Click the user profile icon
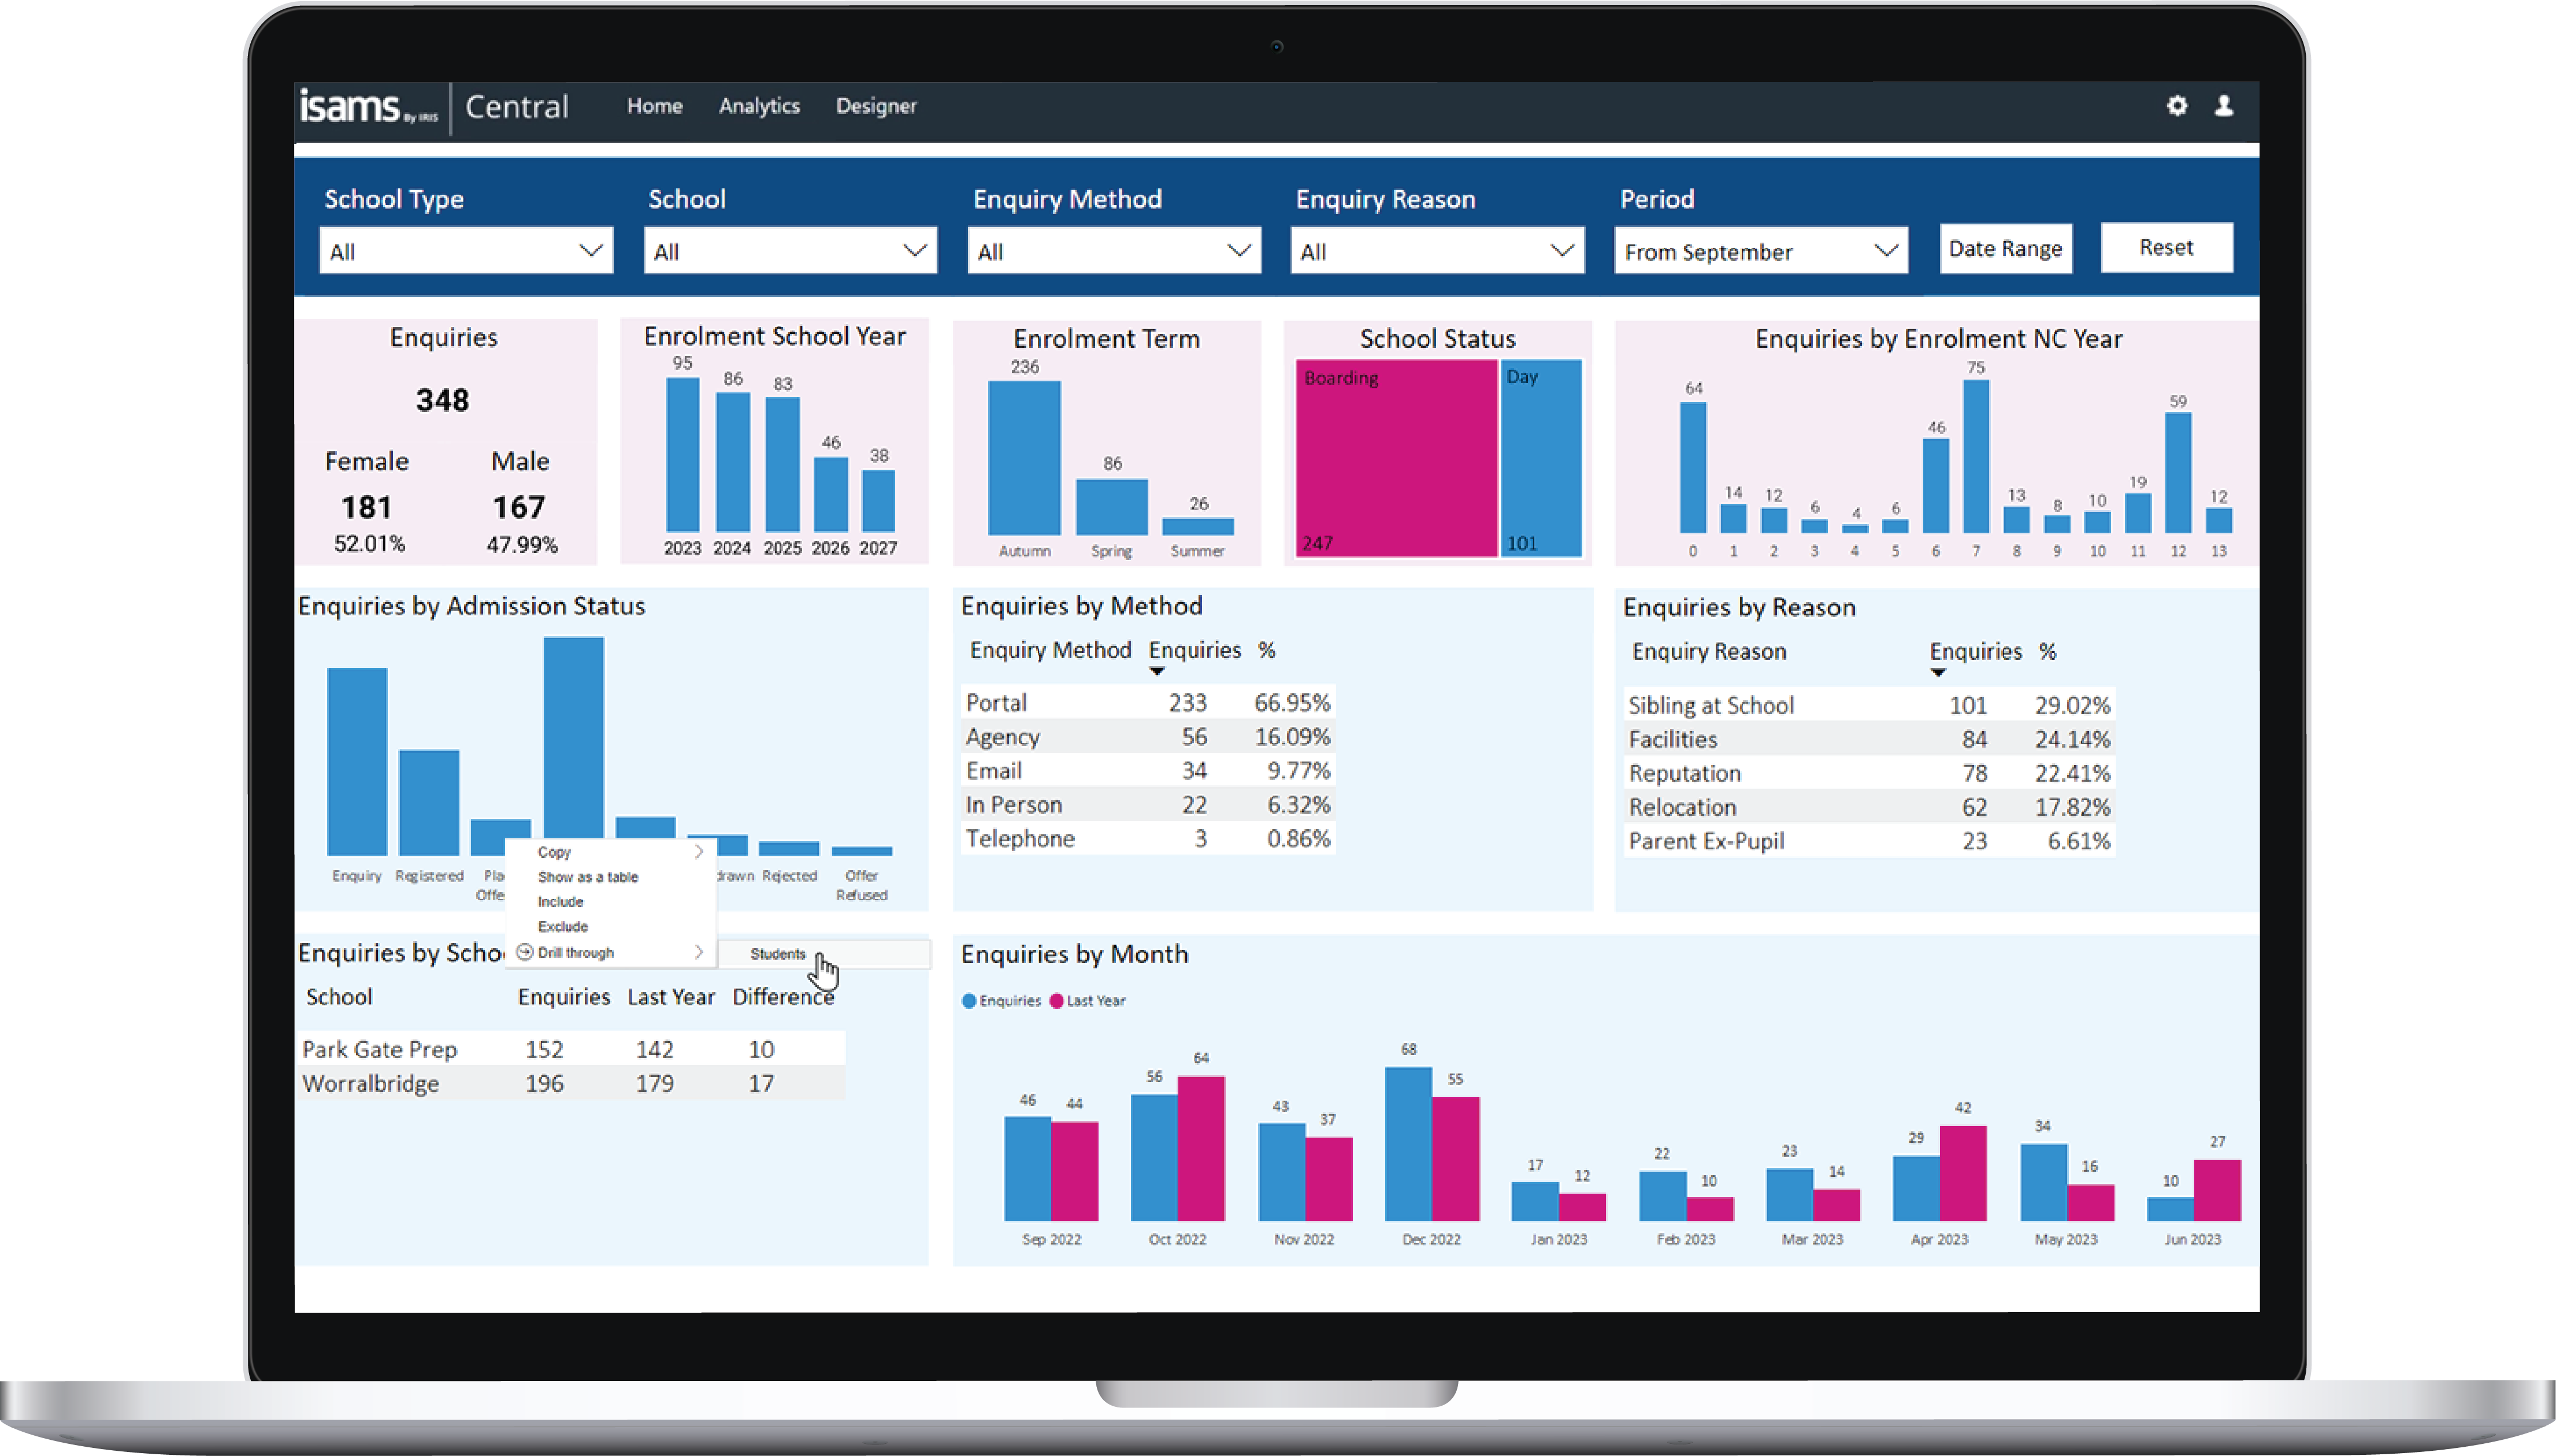This screenshot has height=1456, width=2556. click(x=2224, y=106)
